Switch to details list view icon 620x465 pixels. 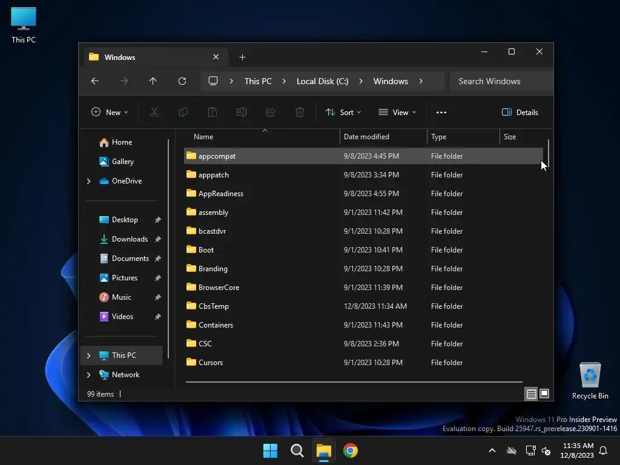tap(531, 394)
